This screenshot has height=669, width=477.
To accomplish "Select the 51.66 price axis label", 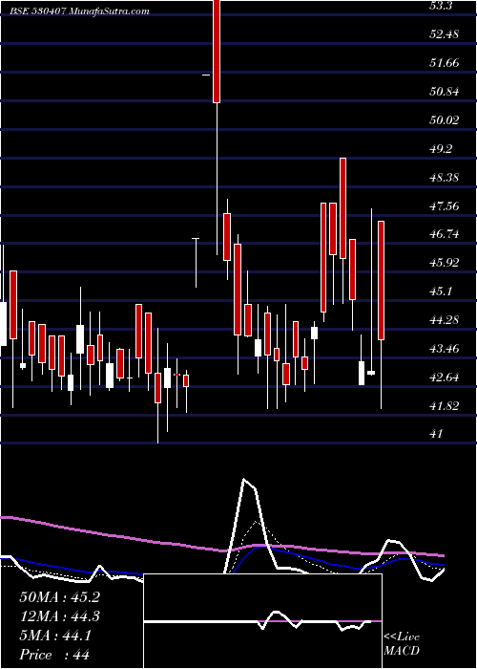I will point(445,63).
